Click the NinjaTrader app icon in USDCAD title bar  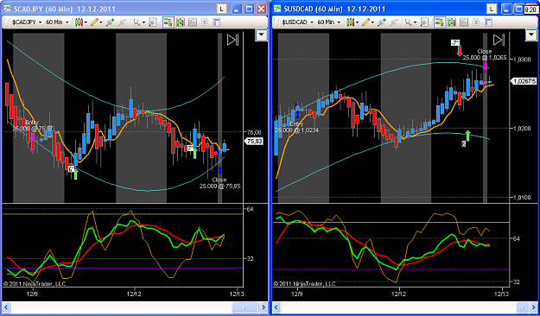(277, 9)
